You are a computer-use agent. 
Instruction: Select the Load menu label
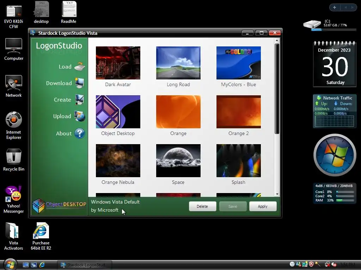click(x=65, y=66)
